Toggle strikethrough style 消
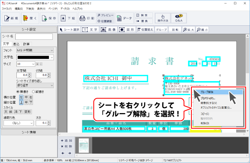This screenshot has width=250, height=163. click(16, 112)
